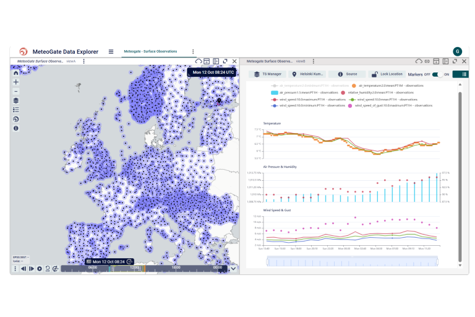Collapse the time slider with the chevron

coord(233,269)
